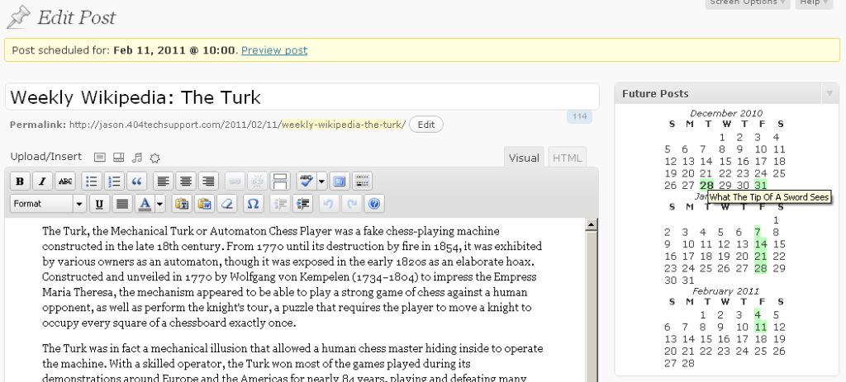Collapse the Future Posts widget arrow
This screenshot has width=846, height=382.
point(829,94)
